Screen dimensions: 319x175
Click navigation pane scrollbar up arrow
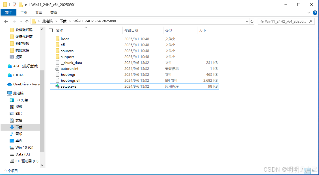(42, 29)
